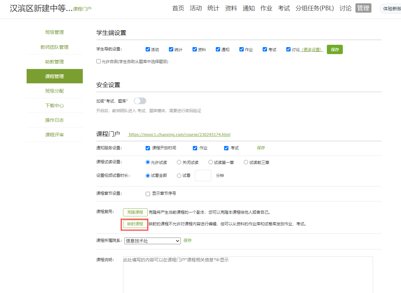Viewport: 401px width, 293px height.
Task: Open 首页 in top navigation
Action: (x=178, y=8)
